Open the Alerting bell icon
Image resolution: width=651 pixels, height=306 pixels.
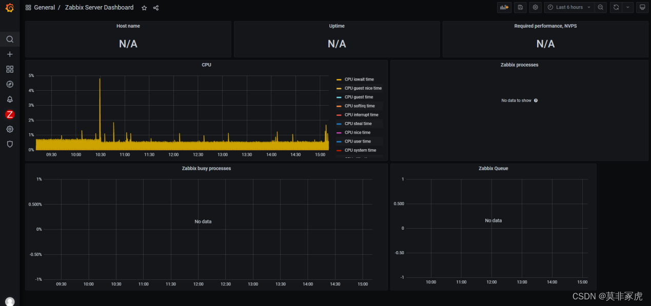point(10,99)
